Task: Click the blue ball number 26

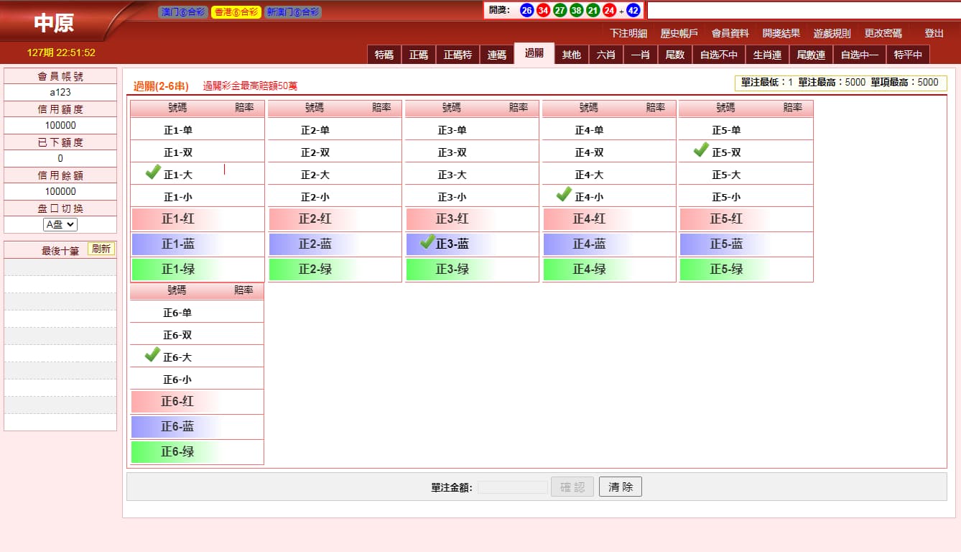Action: pyautogui.click(x=526, y=10)
